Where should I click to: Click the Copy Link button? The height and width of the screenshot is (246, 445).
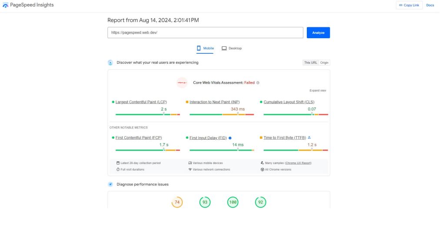pyautogui.click(x=409, y=5)
